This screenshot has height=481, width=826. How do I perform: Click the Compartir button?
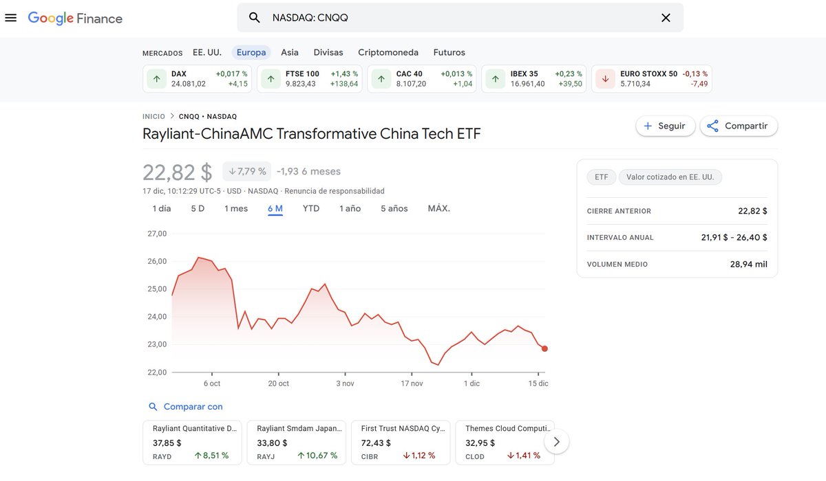tap(739, 126)
